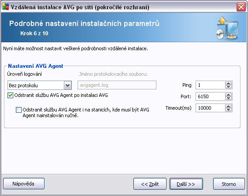The image size is (248, 196).
Task: Go back with the Zpět button
Action: pyautogui.click(x=150, y=184)
